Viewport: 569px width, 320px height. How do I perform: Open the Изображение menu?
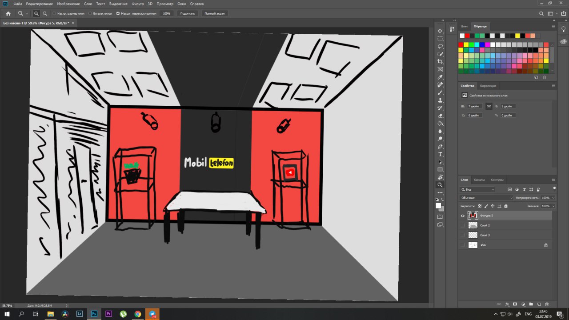[x=68, y=4]
